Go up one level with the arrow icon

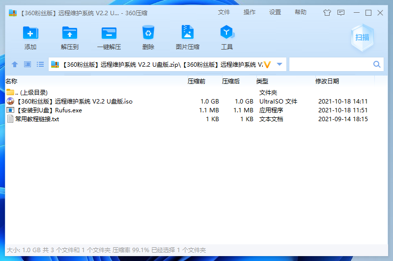point(15,64)
